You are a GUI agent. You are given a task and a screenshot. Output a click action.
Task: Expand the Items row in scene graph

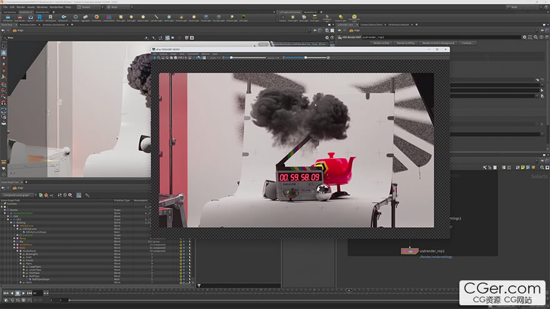pyautogui.click(x=21, y=282)
